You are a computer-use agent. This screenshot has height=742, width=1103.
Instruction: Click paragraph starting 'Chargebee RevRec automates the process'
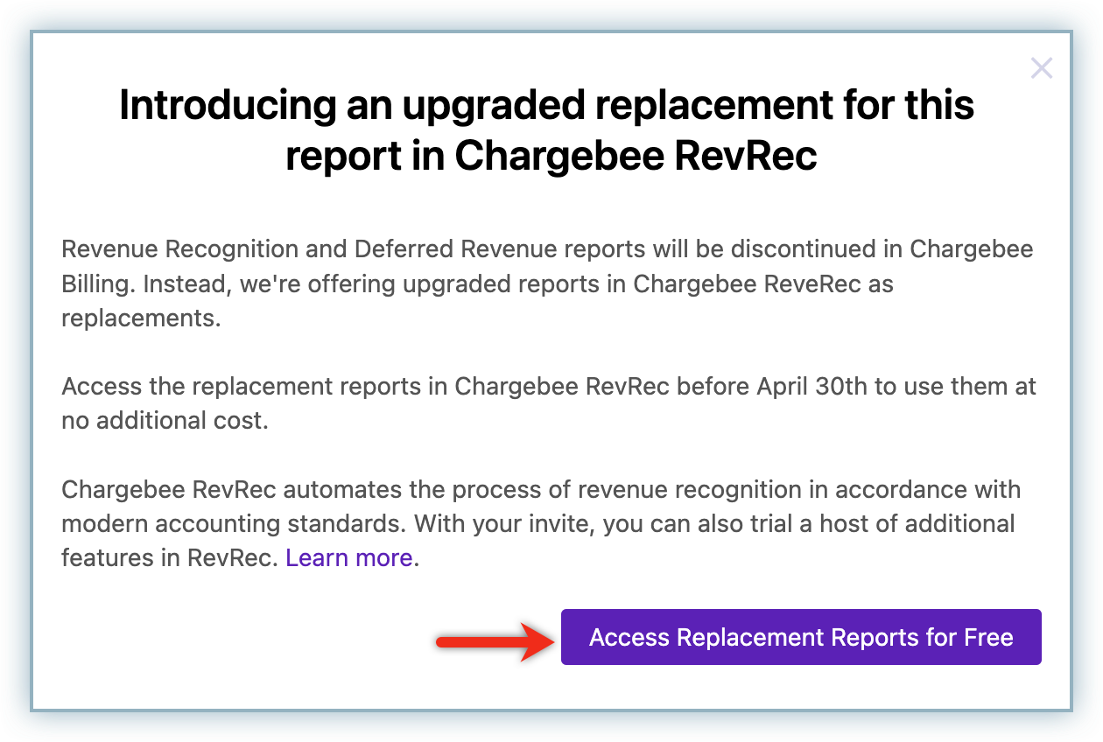coord(541,524)
